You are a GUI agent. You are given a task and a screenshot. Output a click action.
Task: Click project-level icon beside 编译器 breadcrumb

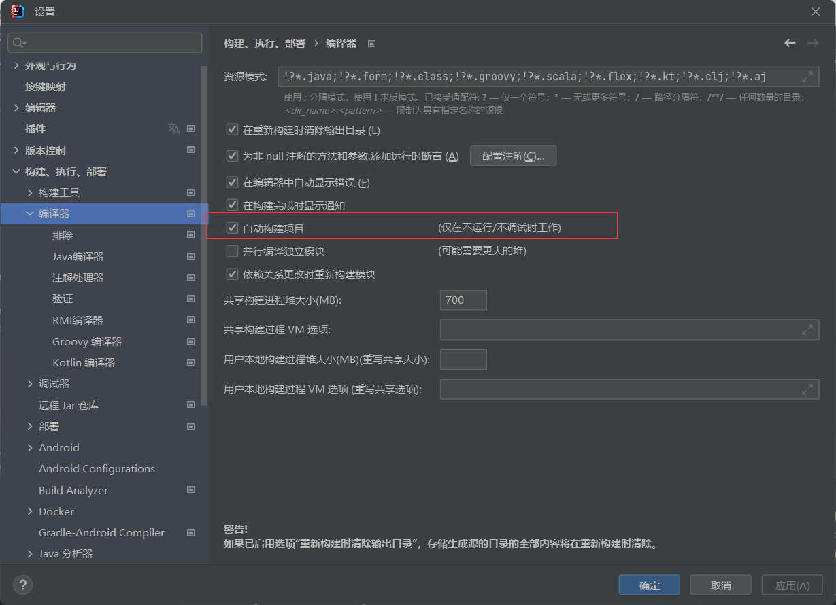coord(371,44)
